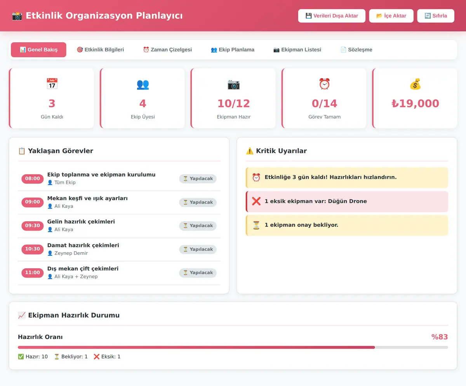The width and height of the screenshot is (466, 386).
Task: Open the Genel Bakış tab
Action: (x=38, y=50)
